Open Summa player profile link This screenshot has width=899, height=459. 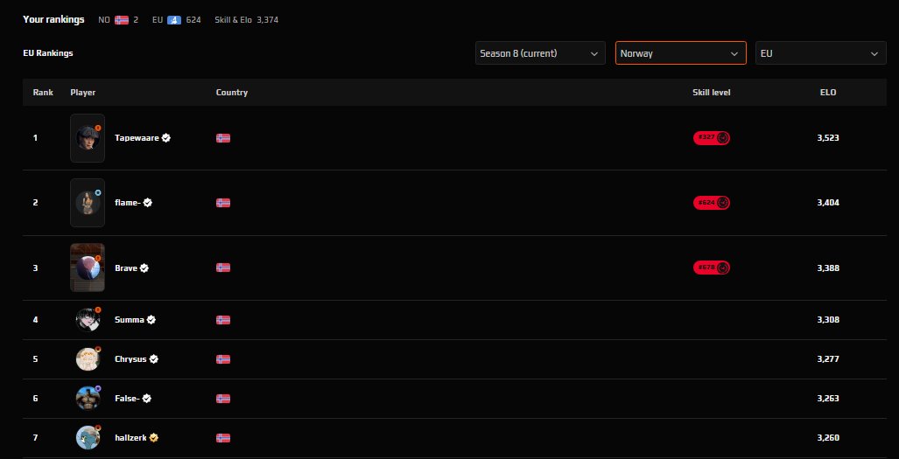(x=129, y=320)
